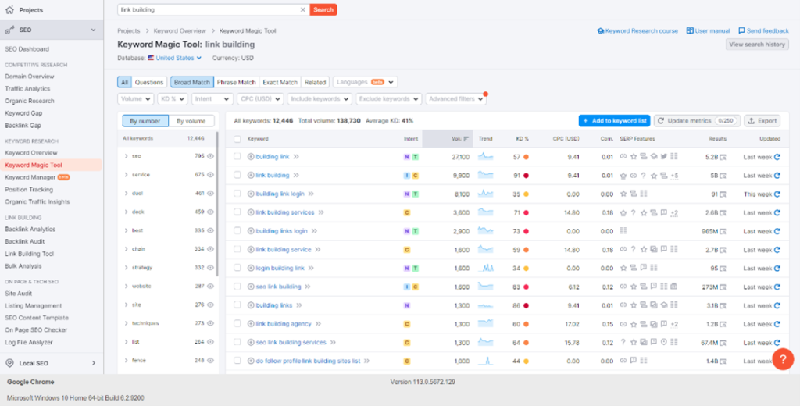Change the United States database dropdown

coord(174,58)
